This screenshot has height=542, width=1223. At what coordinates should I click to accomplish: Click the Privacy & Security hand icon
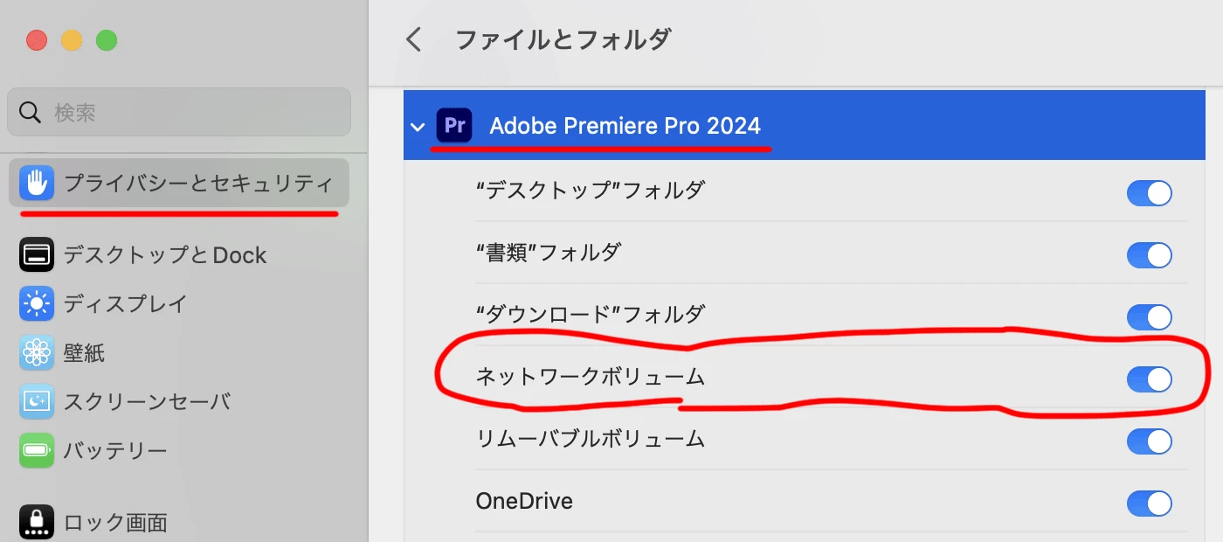click(x=37, y=184)
